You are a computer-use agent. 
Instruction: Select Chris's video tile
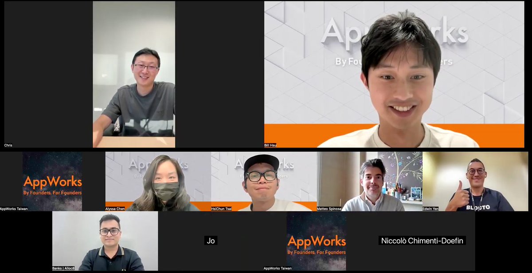[x=134, y=74]
